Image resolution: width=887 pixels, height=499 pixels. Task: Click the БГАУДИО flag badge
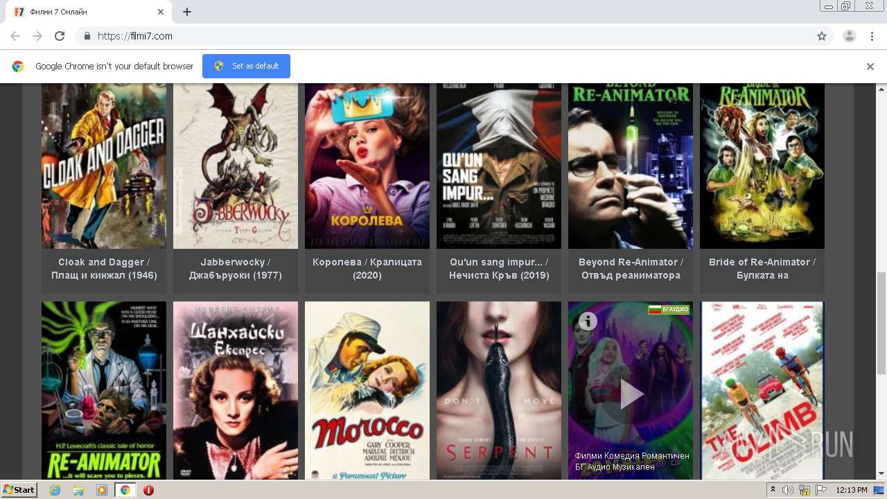[669, 309]
